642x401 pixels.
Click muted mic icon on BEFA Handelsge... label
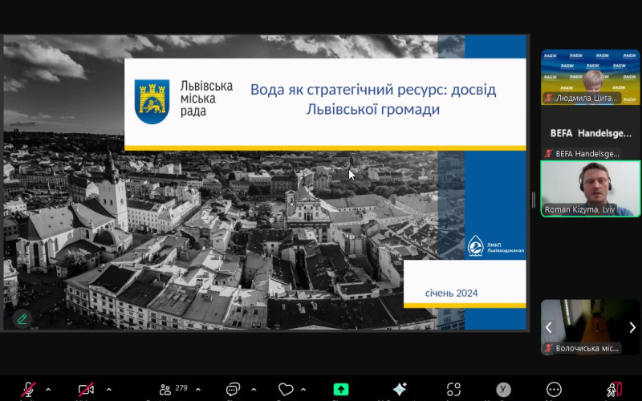(548, 154)
